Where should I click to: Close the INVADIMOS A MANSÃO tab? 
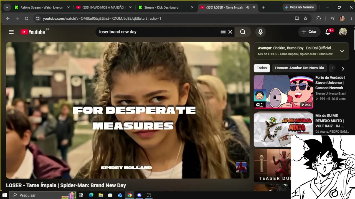click(x=130, y=7)
